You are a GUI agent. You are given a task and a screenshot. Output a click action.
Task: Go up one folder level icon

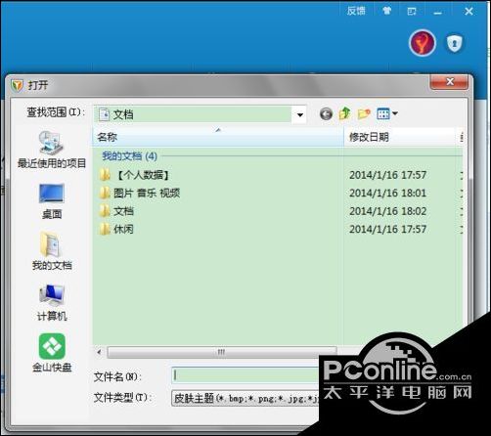[344, 113]
